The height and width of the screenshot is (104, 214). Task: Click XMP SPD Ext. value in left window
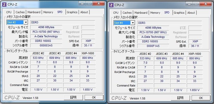[x=88, y=41]
